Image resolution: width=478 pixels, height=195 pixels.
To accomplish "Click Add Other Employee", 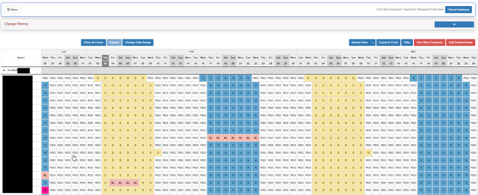I will pos(429,42).
